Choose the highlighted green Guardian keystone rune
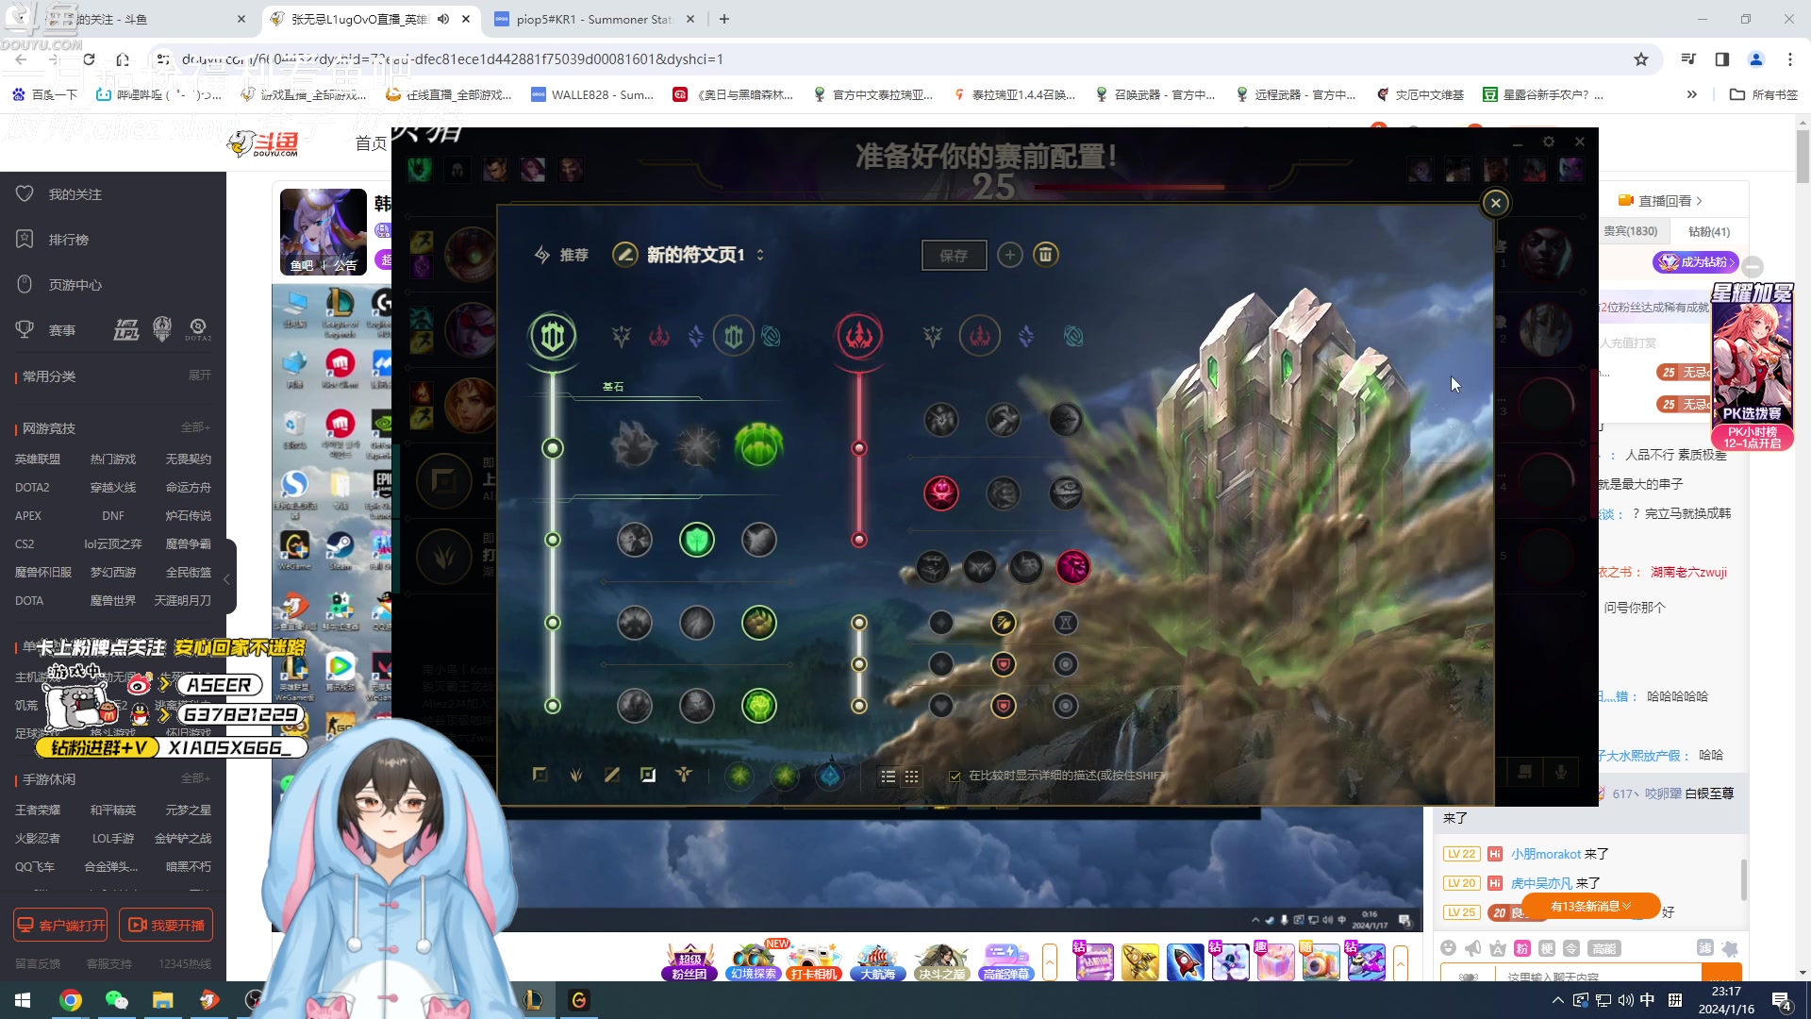Image resolution: width=1811 pixels, height=1019 pixels. (x=758, y=444)
